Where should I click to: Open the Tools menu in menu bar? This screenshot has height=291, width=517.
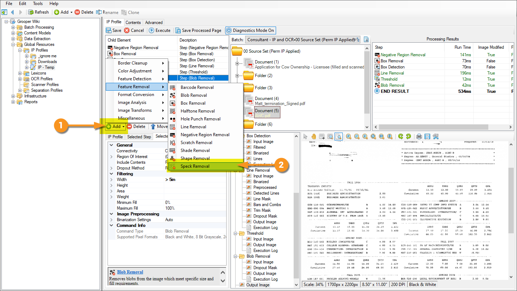coord(38,4)
